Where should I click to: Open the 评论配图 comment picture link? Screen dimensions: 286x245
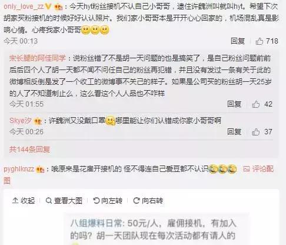258,169
